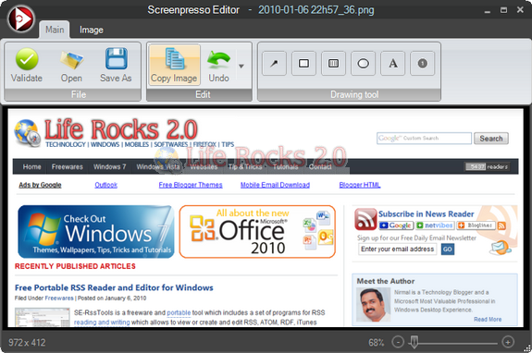Image resolution: width=532 pixels, height=353 pixels.
Task: Click the Ads by Google label
Action: (x=40, y=185)
